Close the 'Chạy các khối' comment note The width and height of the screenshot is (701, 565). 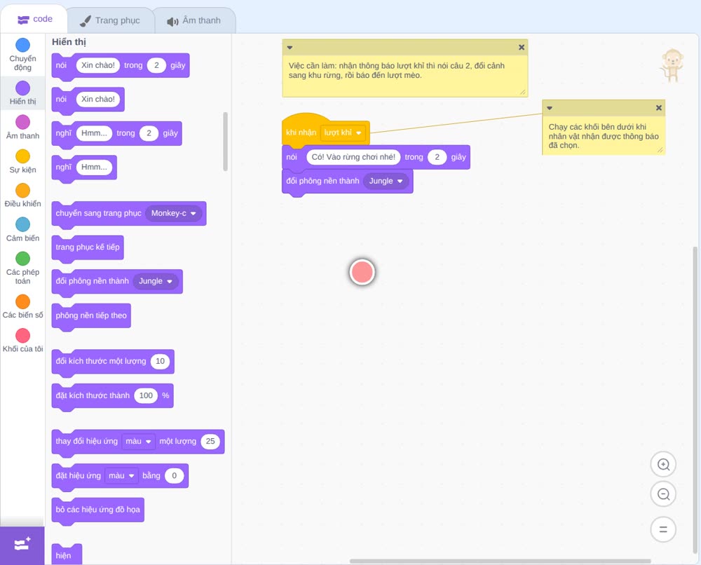pyautogui.click(x=658, y=108)
